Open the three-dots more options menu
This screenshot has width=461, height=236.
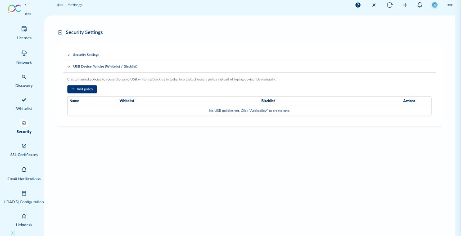[x=450, y=5]
